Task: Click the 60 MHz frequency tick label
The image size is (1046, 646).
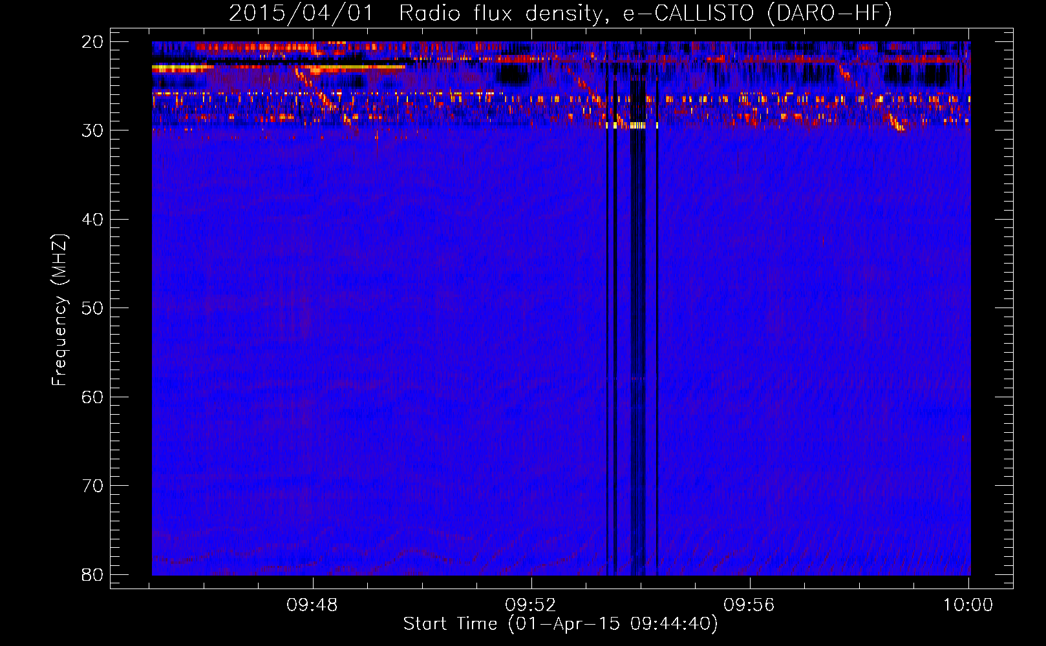Action: click(x=92, y=397)
